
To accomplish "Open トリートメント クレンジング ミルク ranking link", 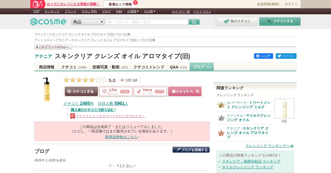I will [x=249, y=105].
